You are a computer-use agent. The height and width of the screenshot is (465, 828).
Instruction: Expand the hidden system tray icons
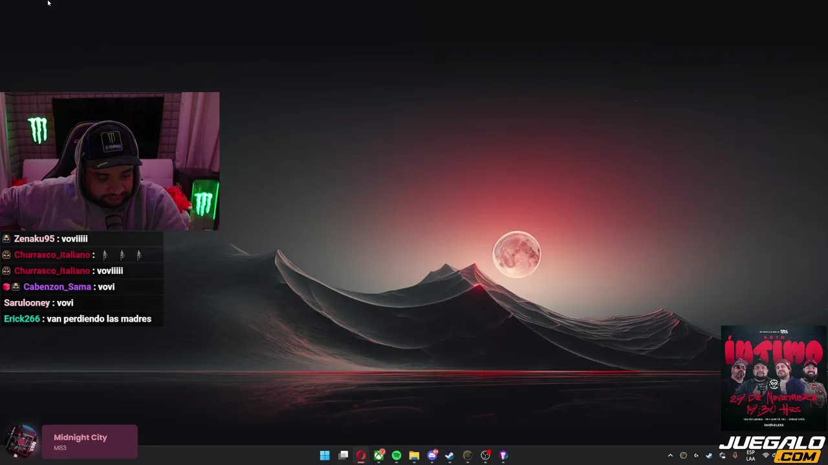click(670, 455)
